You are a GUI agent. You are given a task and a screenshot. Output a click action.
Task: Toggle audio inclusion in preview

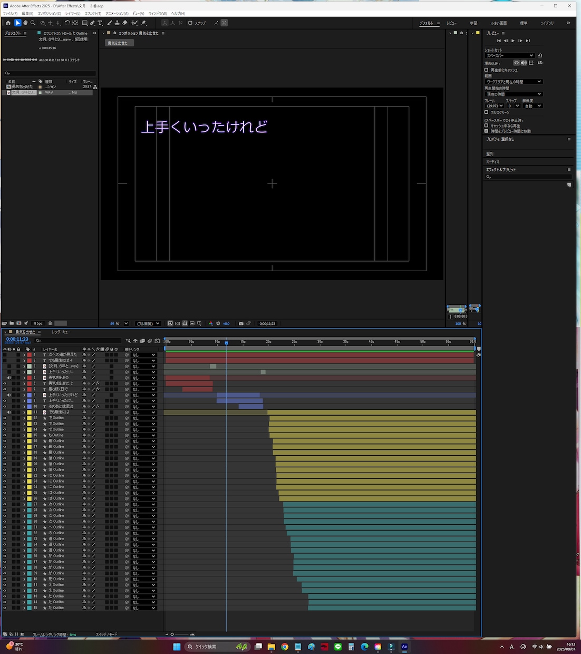click(524, 63)
